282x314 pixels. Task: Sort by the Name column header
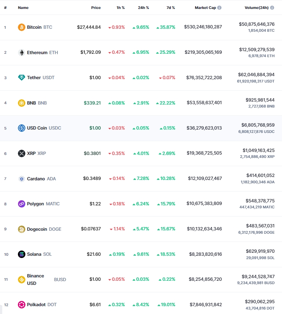pos(23,7)
